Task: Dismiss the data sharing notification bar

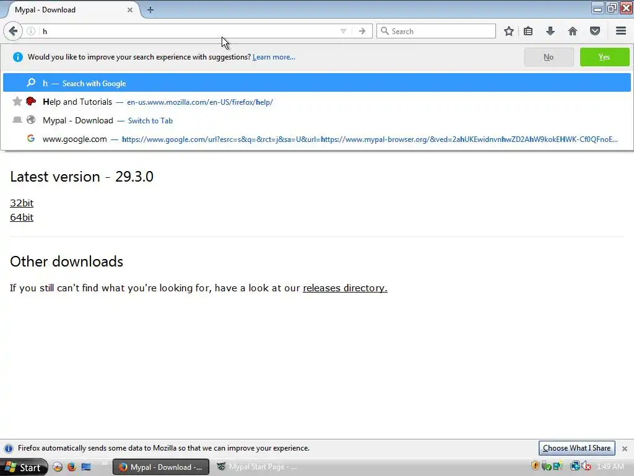Action: point(625,449)
